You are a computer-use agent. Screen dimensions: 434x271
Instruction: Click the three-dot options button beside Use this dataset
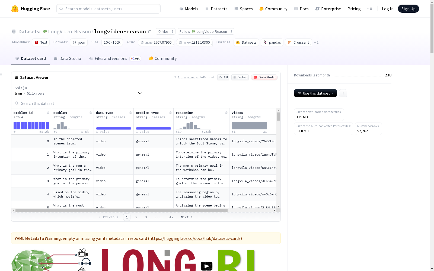(343, 93)
